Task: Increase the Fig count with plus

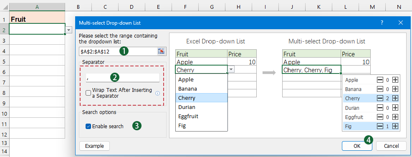Action: [x=395, y=126]
